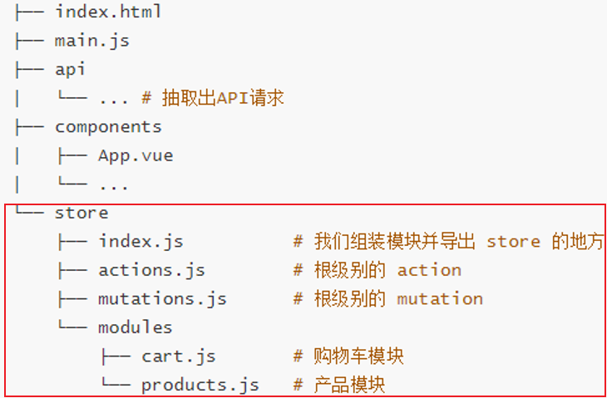Click the 根级别的 mutation comment
Image resolution: width=607 pixels, height=398 pixels.
397,298
